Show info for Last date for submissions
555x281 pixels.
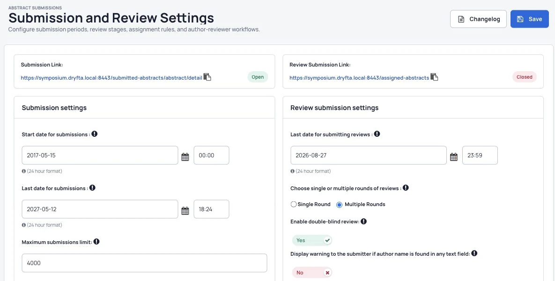pyautogui.click(x=92, y=188)
